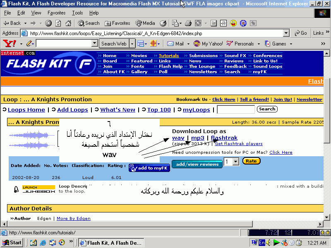Screen dimensions: 331x248
Task: Expand the Yahoo toolbar overflow chevron
Action: click(323, 44)
